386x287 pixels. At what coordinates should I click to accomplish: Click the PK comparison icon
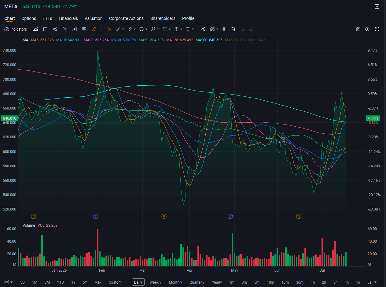(x=64, y=29)
